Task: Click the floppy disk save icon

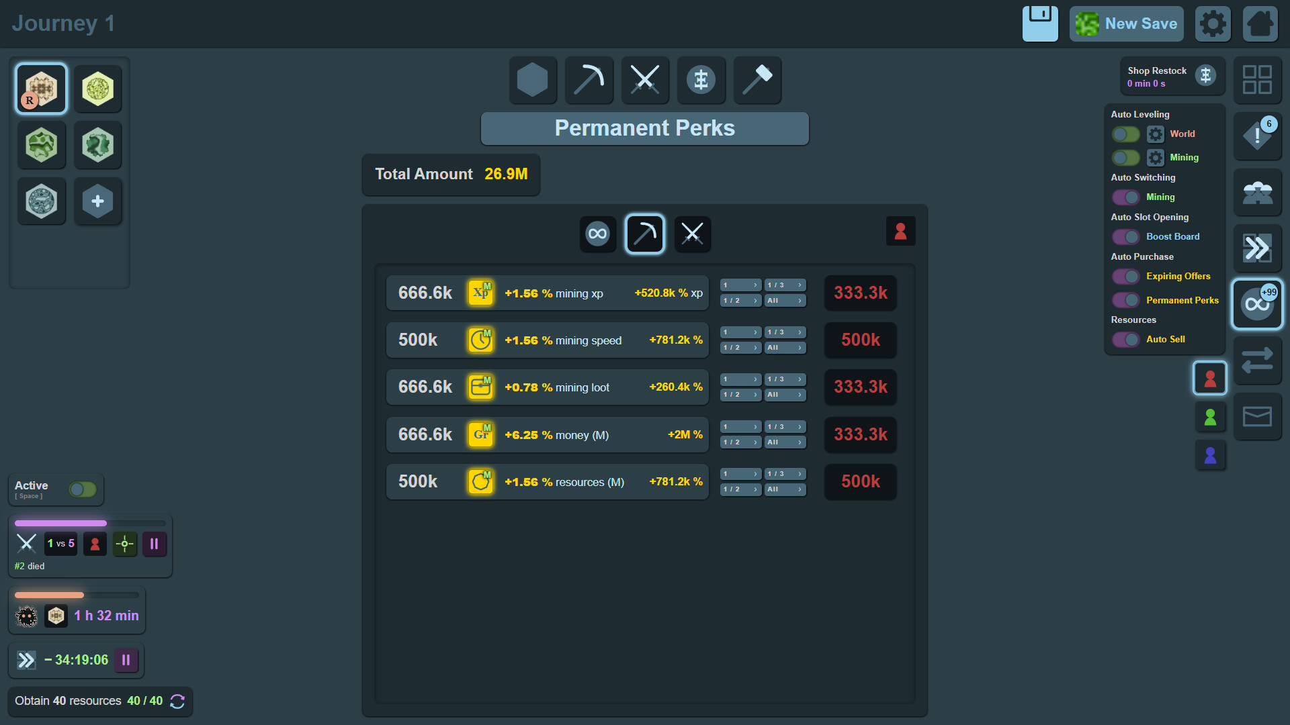Action: (1039, 23)
